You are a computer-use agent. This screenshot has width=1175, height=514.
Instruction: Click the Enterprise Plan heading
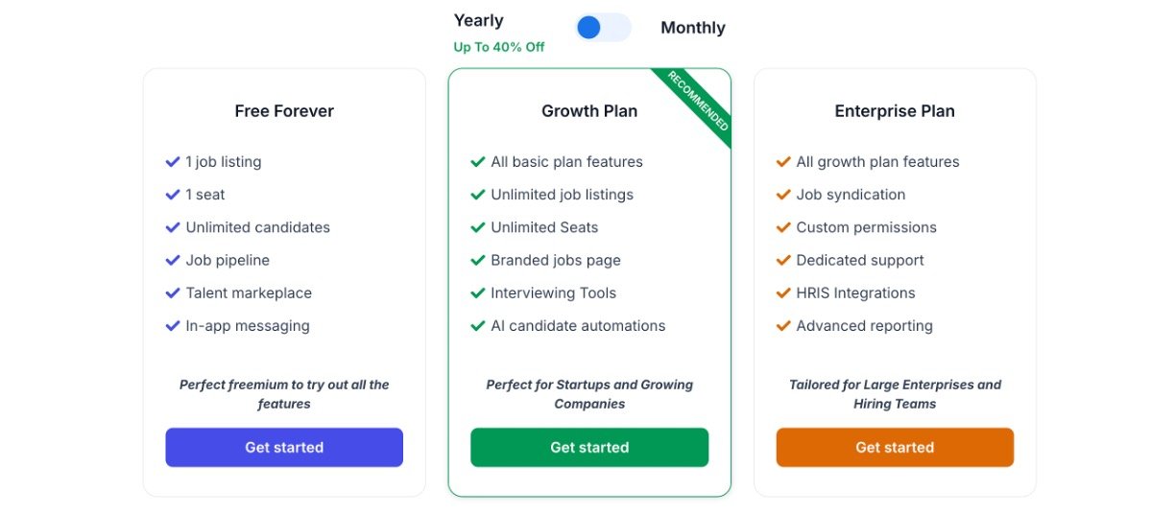click(x=895, y=111)
